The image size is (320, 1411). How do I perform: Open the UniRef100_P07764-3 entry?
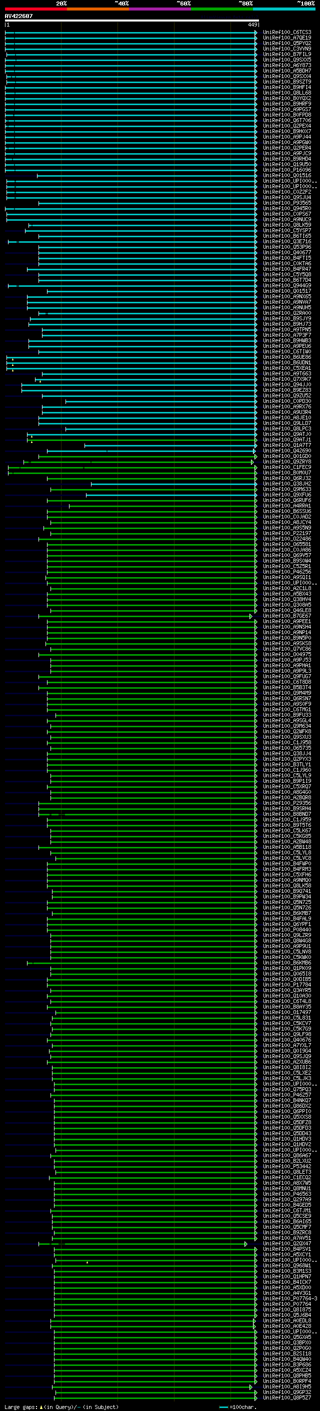pyautogui.click(x=290, y=1298)
